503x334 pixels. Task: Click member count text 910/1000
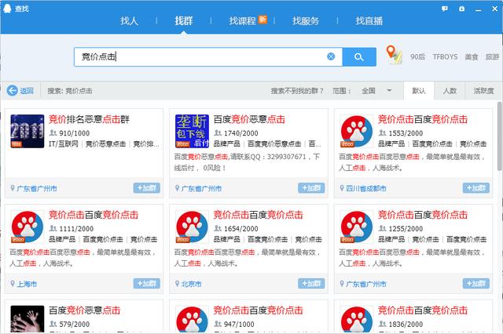click(74, 133)
